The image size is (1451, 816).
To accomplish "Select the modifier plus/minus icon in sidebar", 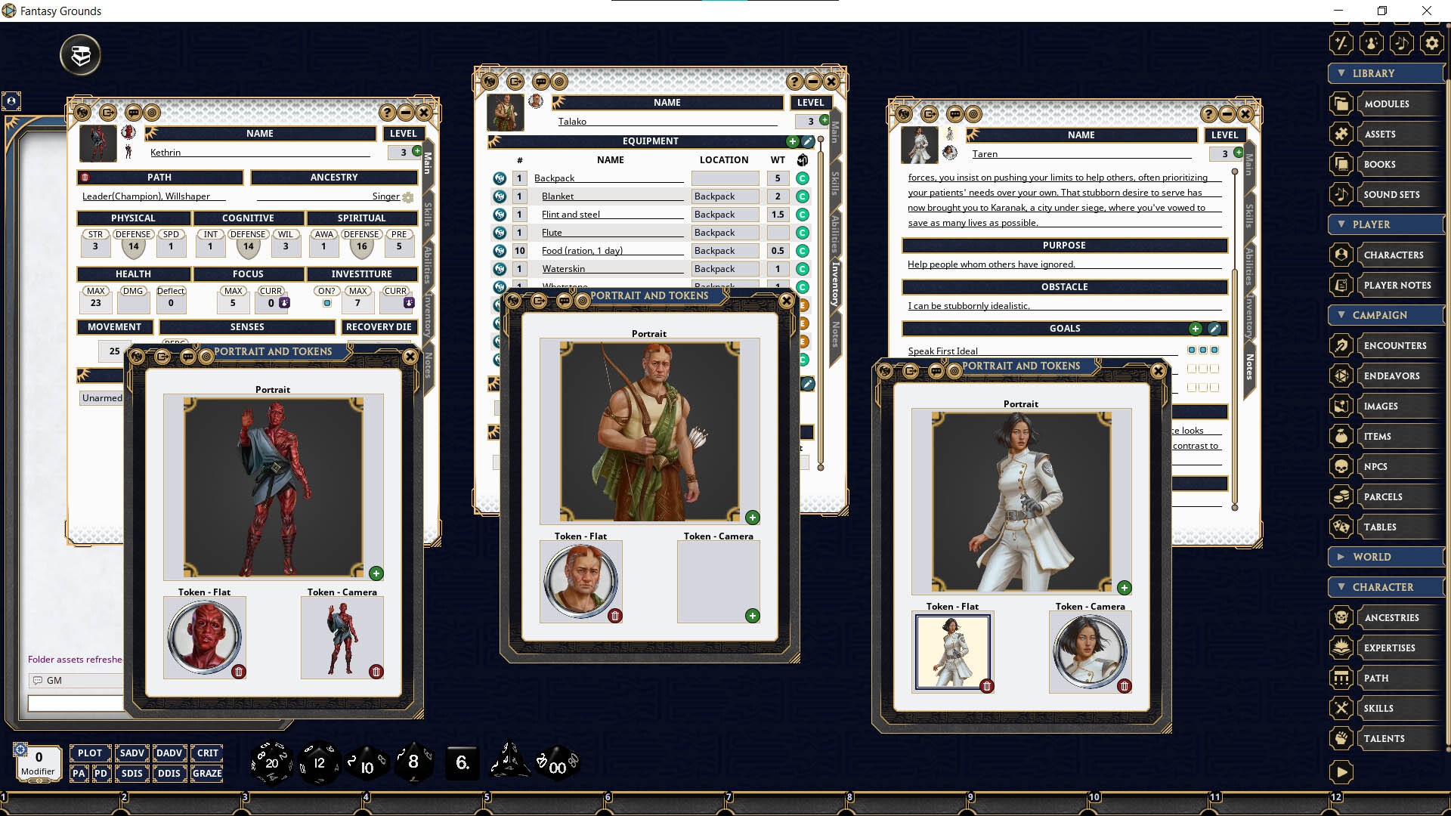I will coord(1341,43).
